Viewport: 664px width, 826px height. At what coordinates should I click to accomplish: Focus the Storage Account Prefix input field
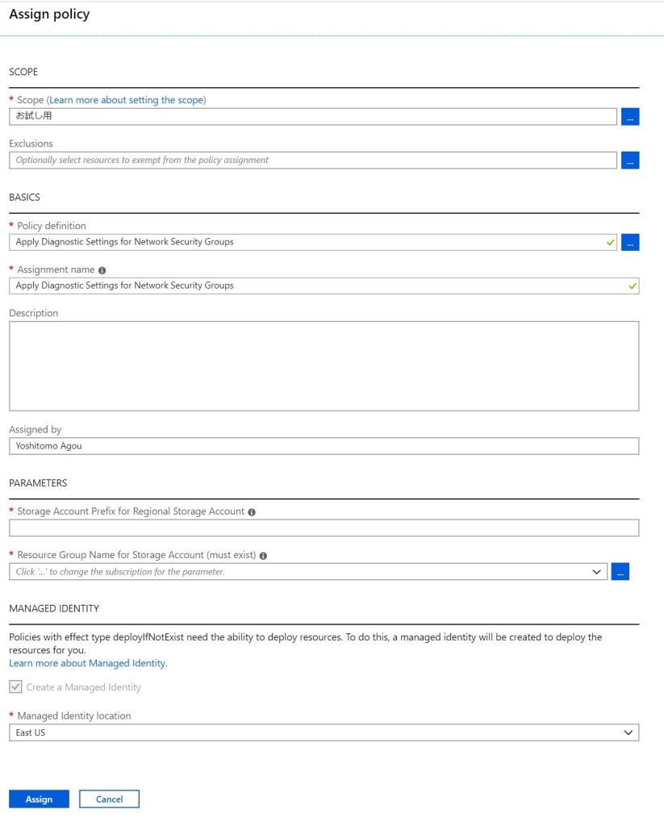click(324, 528)
